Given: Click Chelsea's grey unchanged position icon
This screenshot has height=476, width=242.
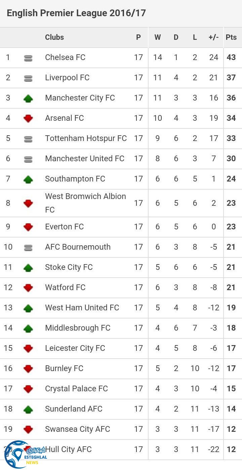Looking at the screenshot, I should (x=28, y=58).
